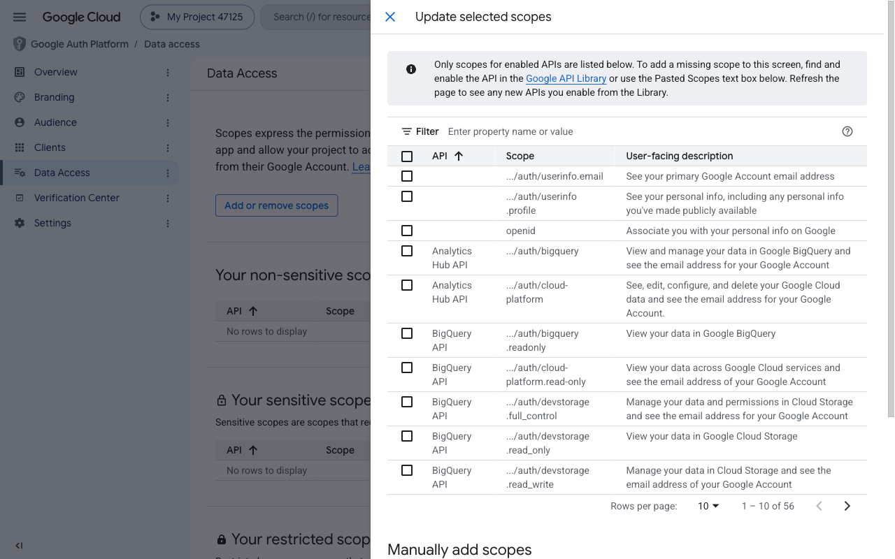Image resolution: width=895 pixels, height=559 pixels.
Task: Click 'Associate you with your personal info on Google'
Action: [731, 231]
